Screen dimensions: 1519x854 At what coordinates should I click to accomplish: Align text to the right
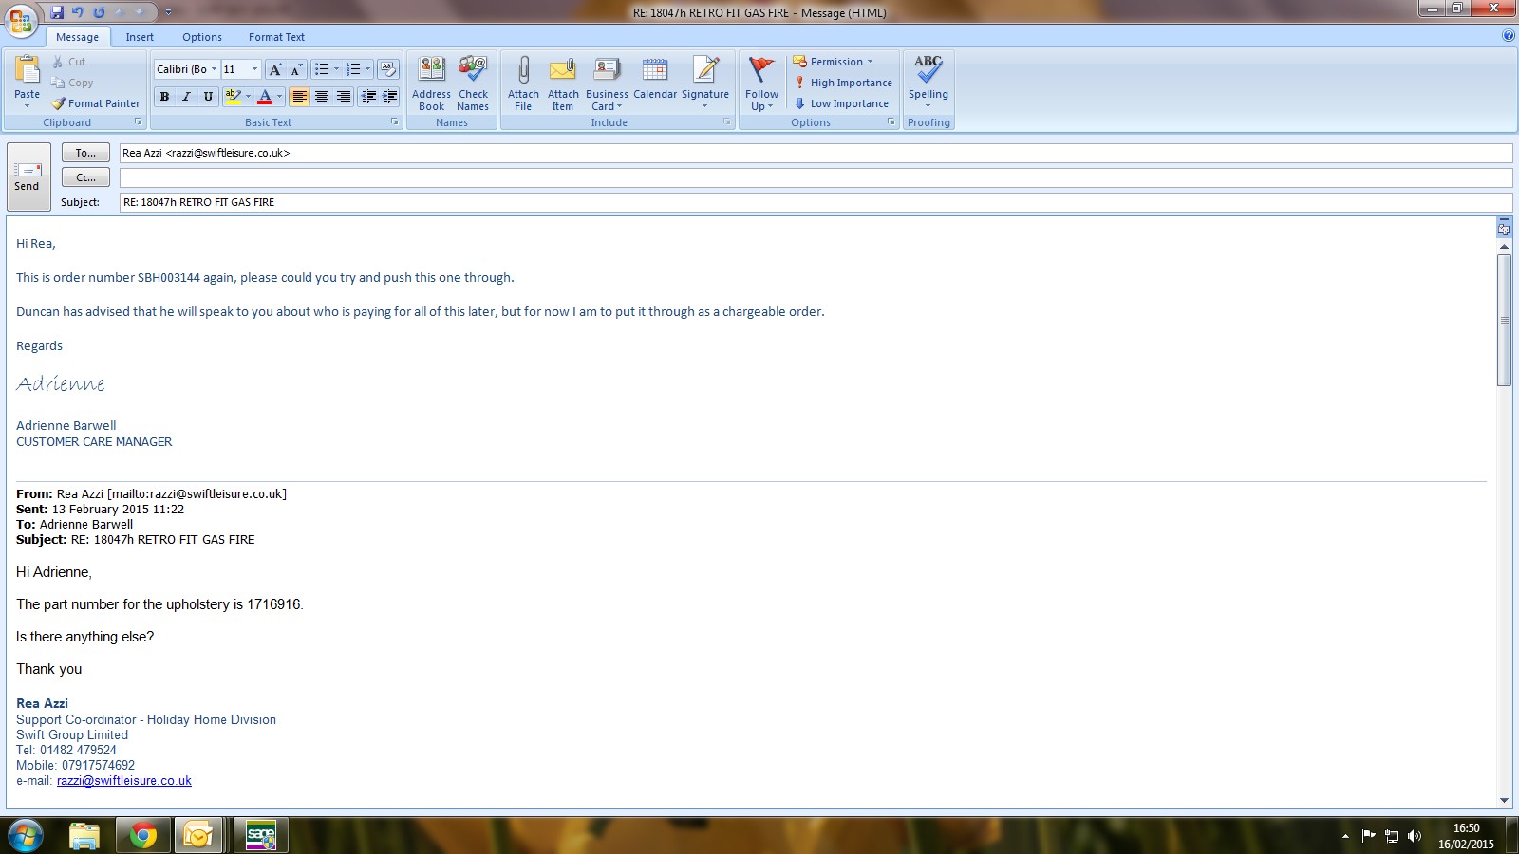344,97
